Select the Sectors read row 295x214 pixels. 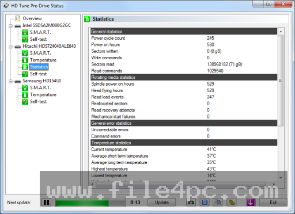pos(184,64)
